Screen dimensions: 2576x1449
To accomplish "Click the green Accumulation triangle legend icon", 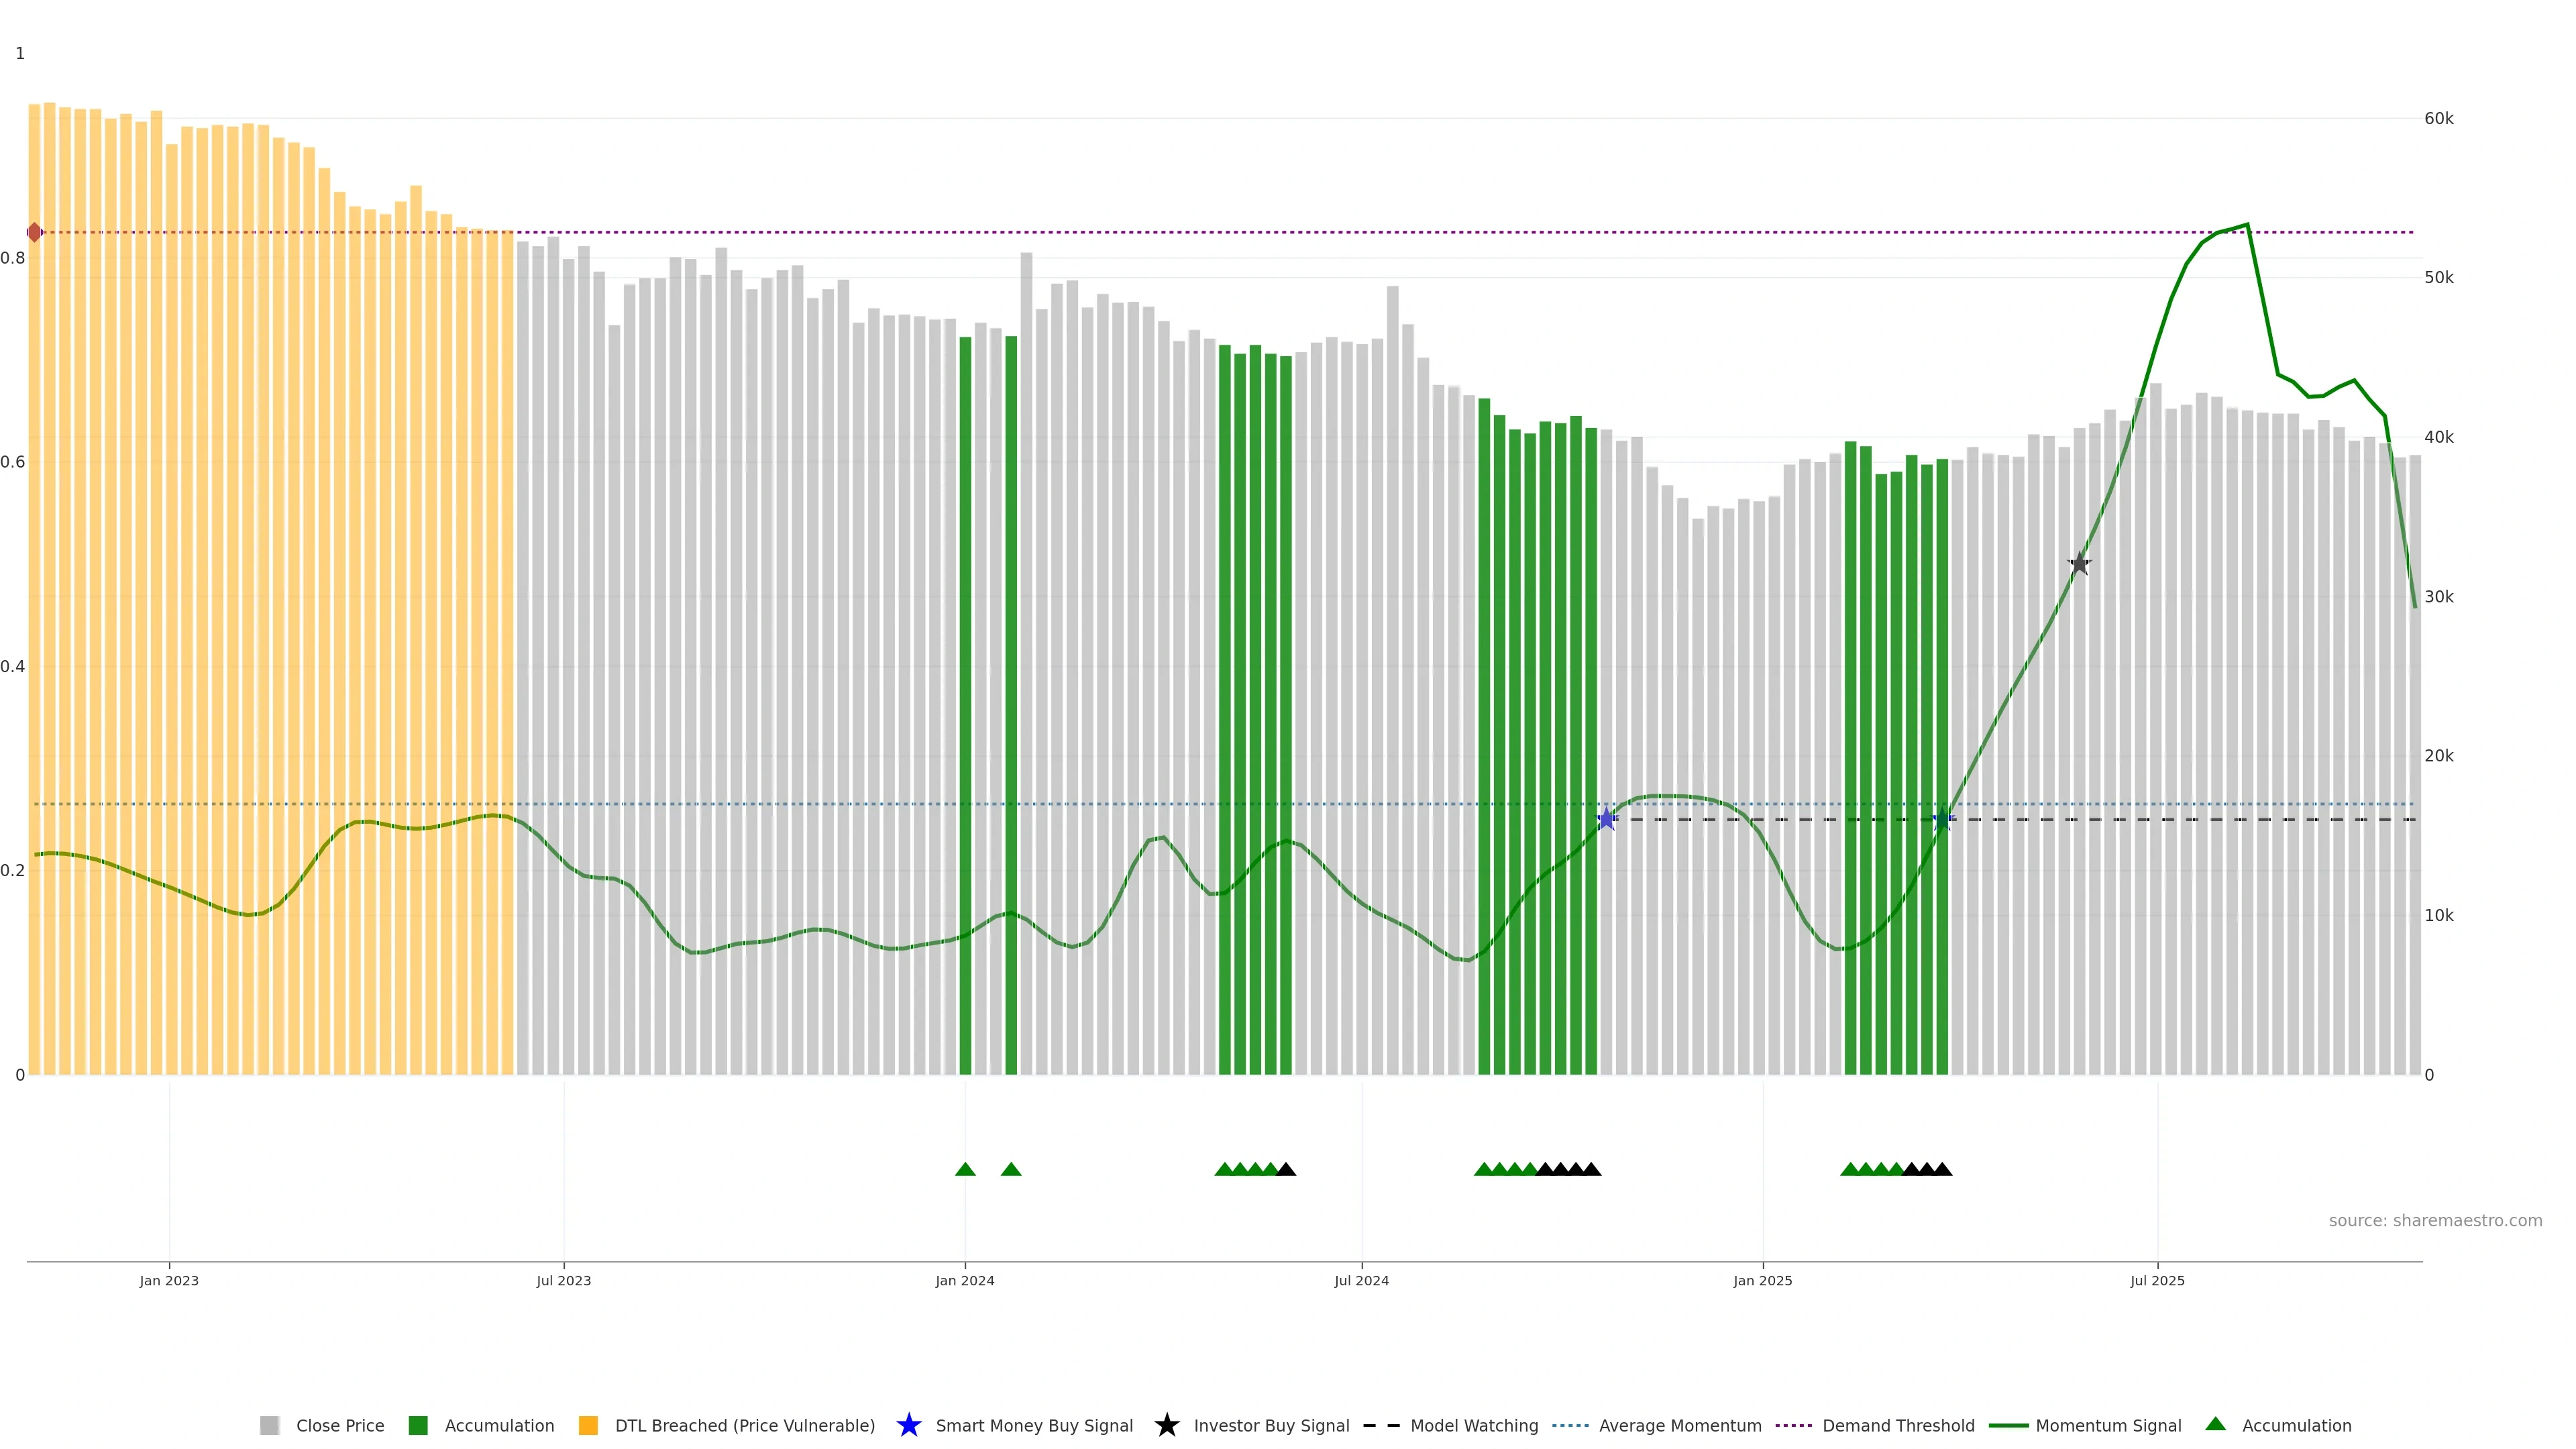I will (2215, 1424).
